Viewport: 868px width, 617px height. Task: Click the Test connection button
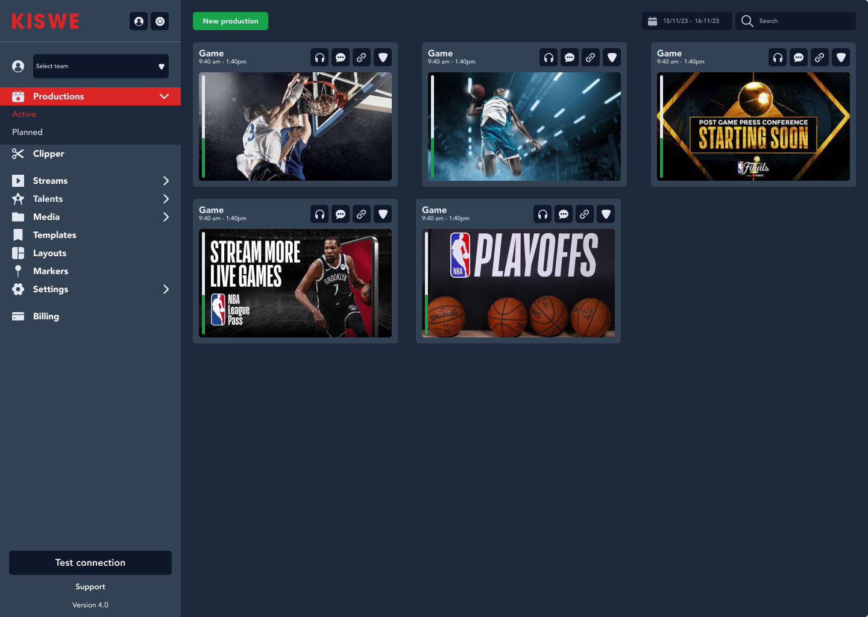coord(90,563)
